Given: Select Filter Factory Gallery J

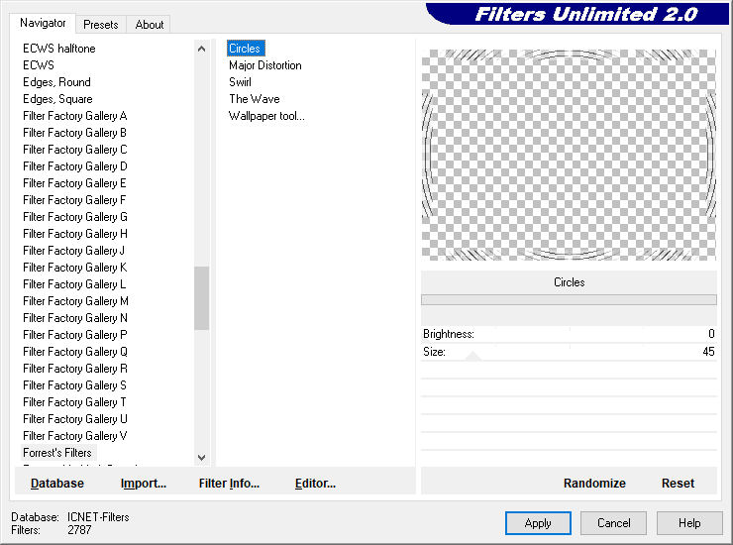Looking at the screenshot, I should click(x=75, y=251).
